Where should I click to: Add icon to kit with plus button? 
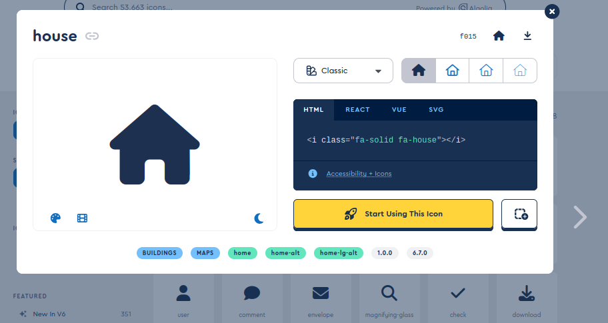519,214
